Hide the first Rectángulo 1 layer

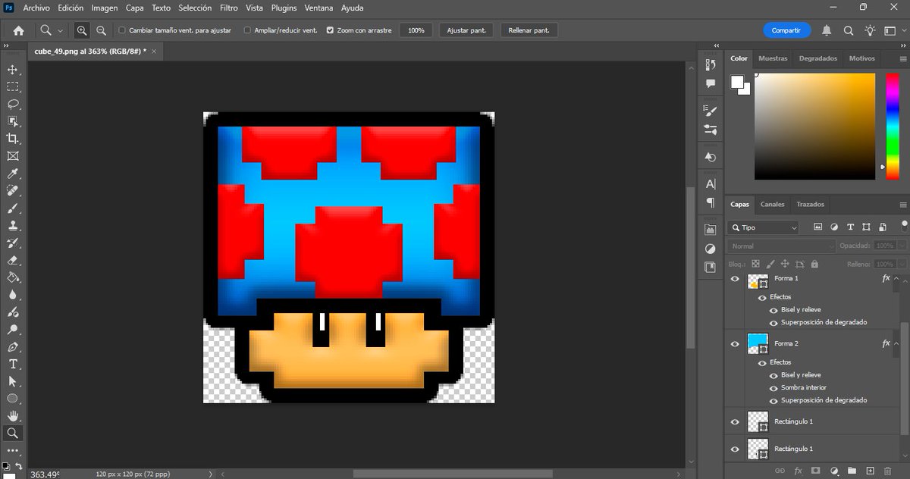pos(735,422)
